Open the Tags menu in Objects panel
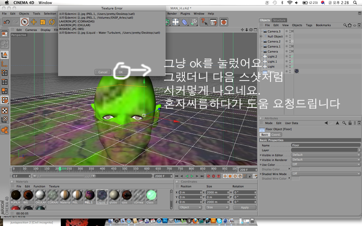This screenshot has width=362, height=226. tap(309, 25)
